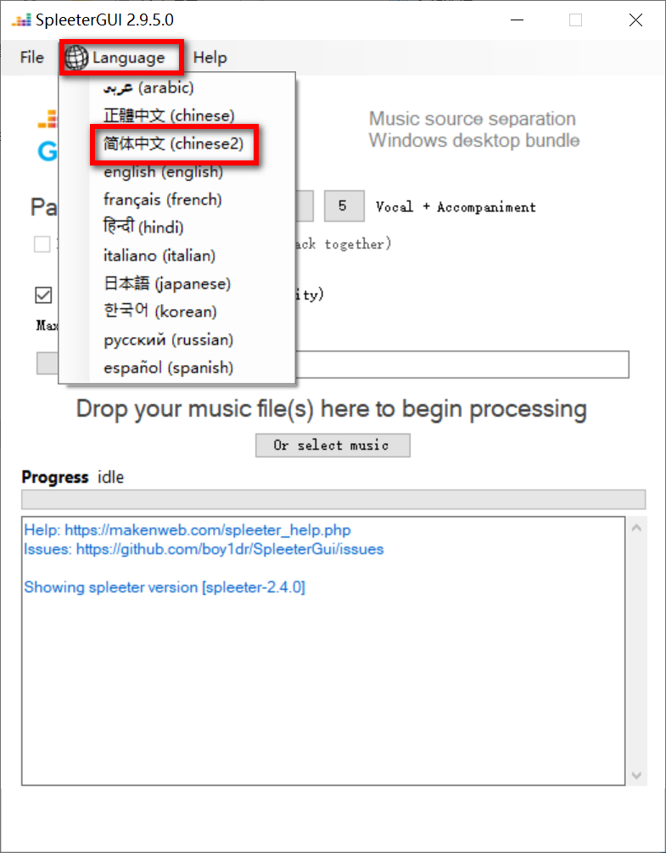Toggle the checked checkbox beside language menu
Viewport: 666px width, 853px height.
[43, 295]
